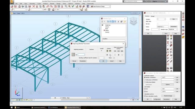Click the yellow block icon in right sidebar
The image size is (195, 109).
click(x=183, y=37)
